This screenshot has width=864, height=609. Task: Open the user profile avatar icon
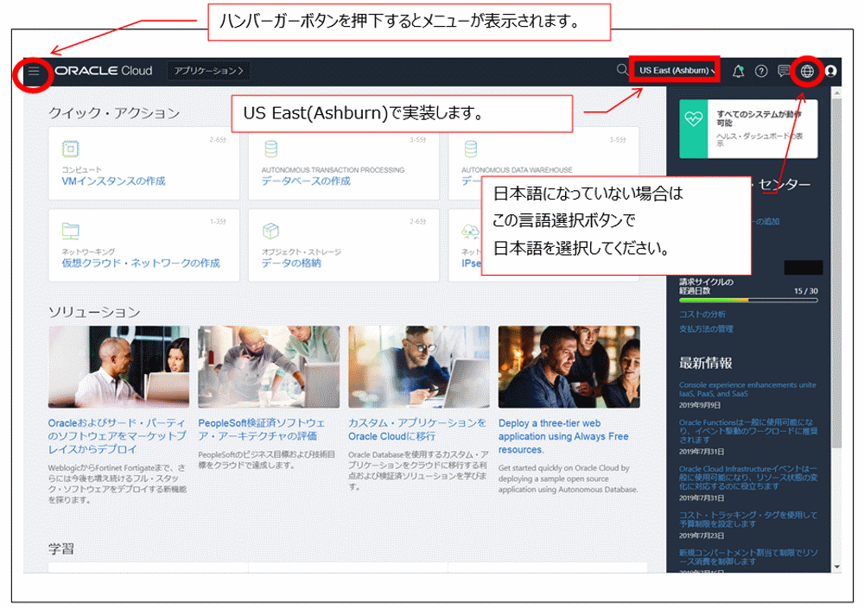pyautogui.click(x=830, y=71)
